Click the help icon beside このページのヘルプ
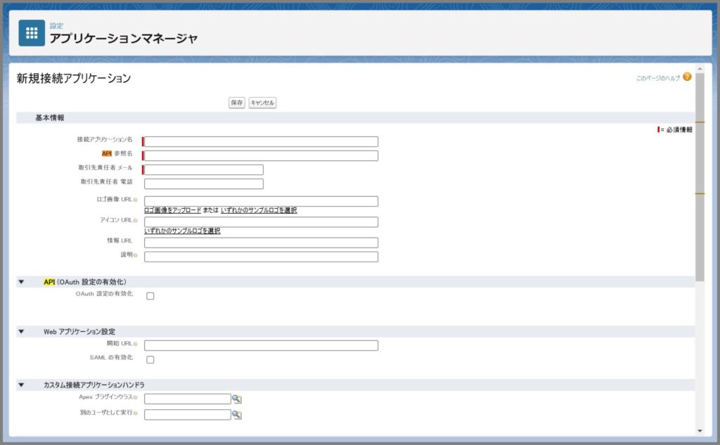This screenshot has height=445, width=720. (686, 76)
